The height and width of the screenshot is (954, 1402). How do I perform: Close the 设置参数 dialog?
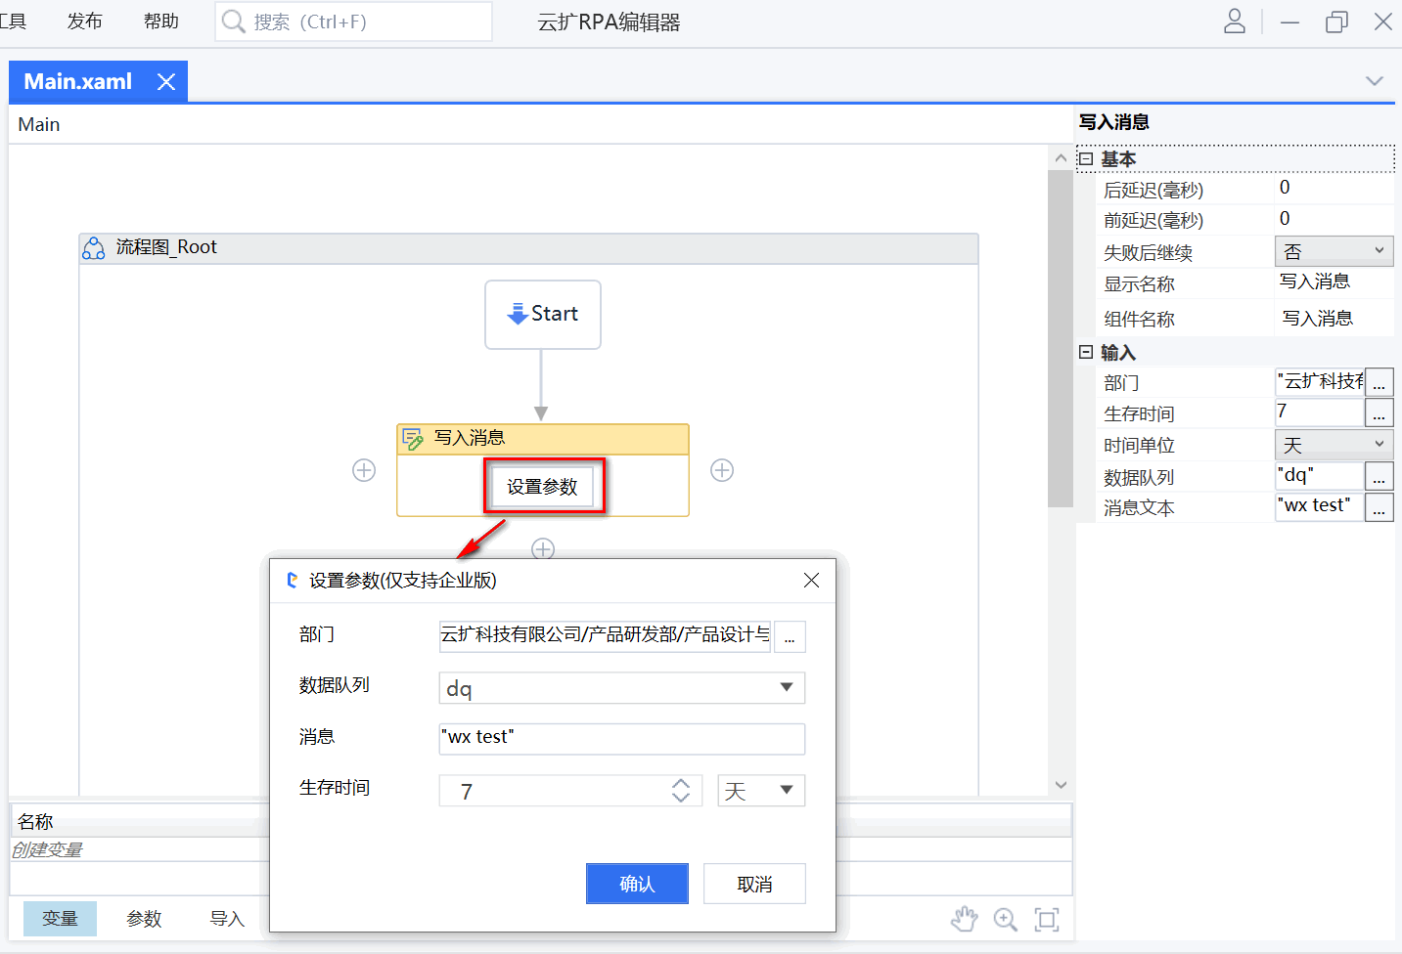click(811, 581)
